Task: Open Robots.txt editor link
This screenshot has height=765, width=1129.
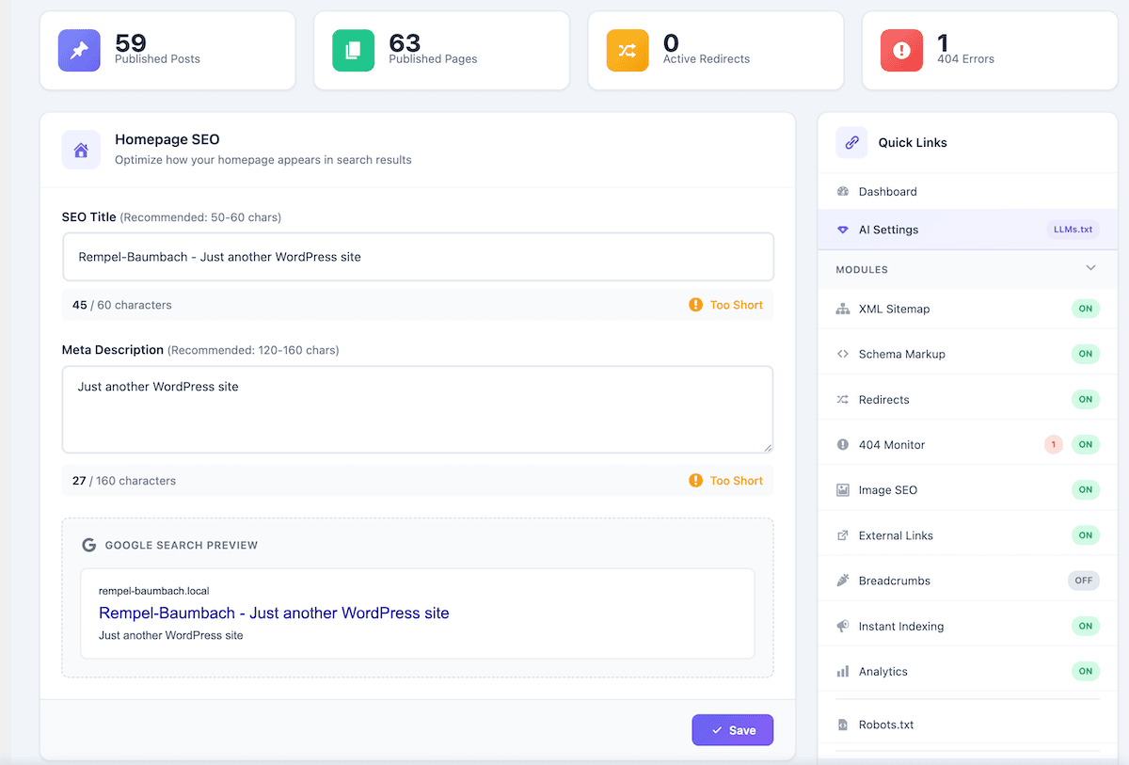Action: [x=967, y=725]
